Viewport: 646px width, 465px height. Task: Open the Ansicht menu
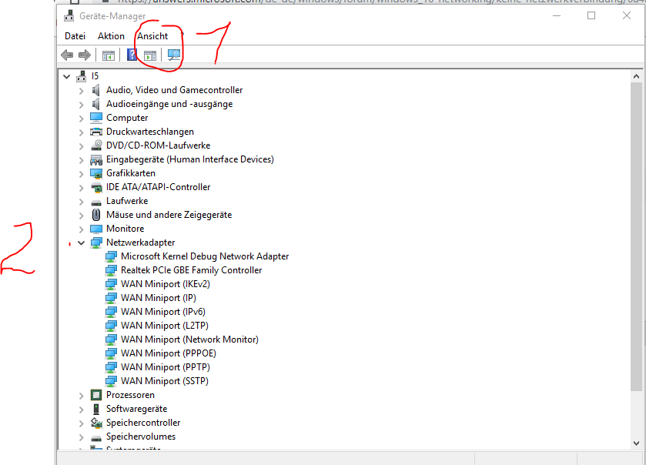point(152,36)
